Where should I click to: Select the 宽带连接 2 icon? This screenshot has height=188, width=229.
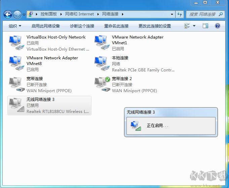(102, 84)
